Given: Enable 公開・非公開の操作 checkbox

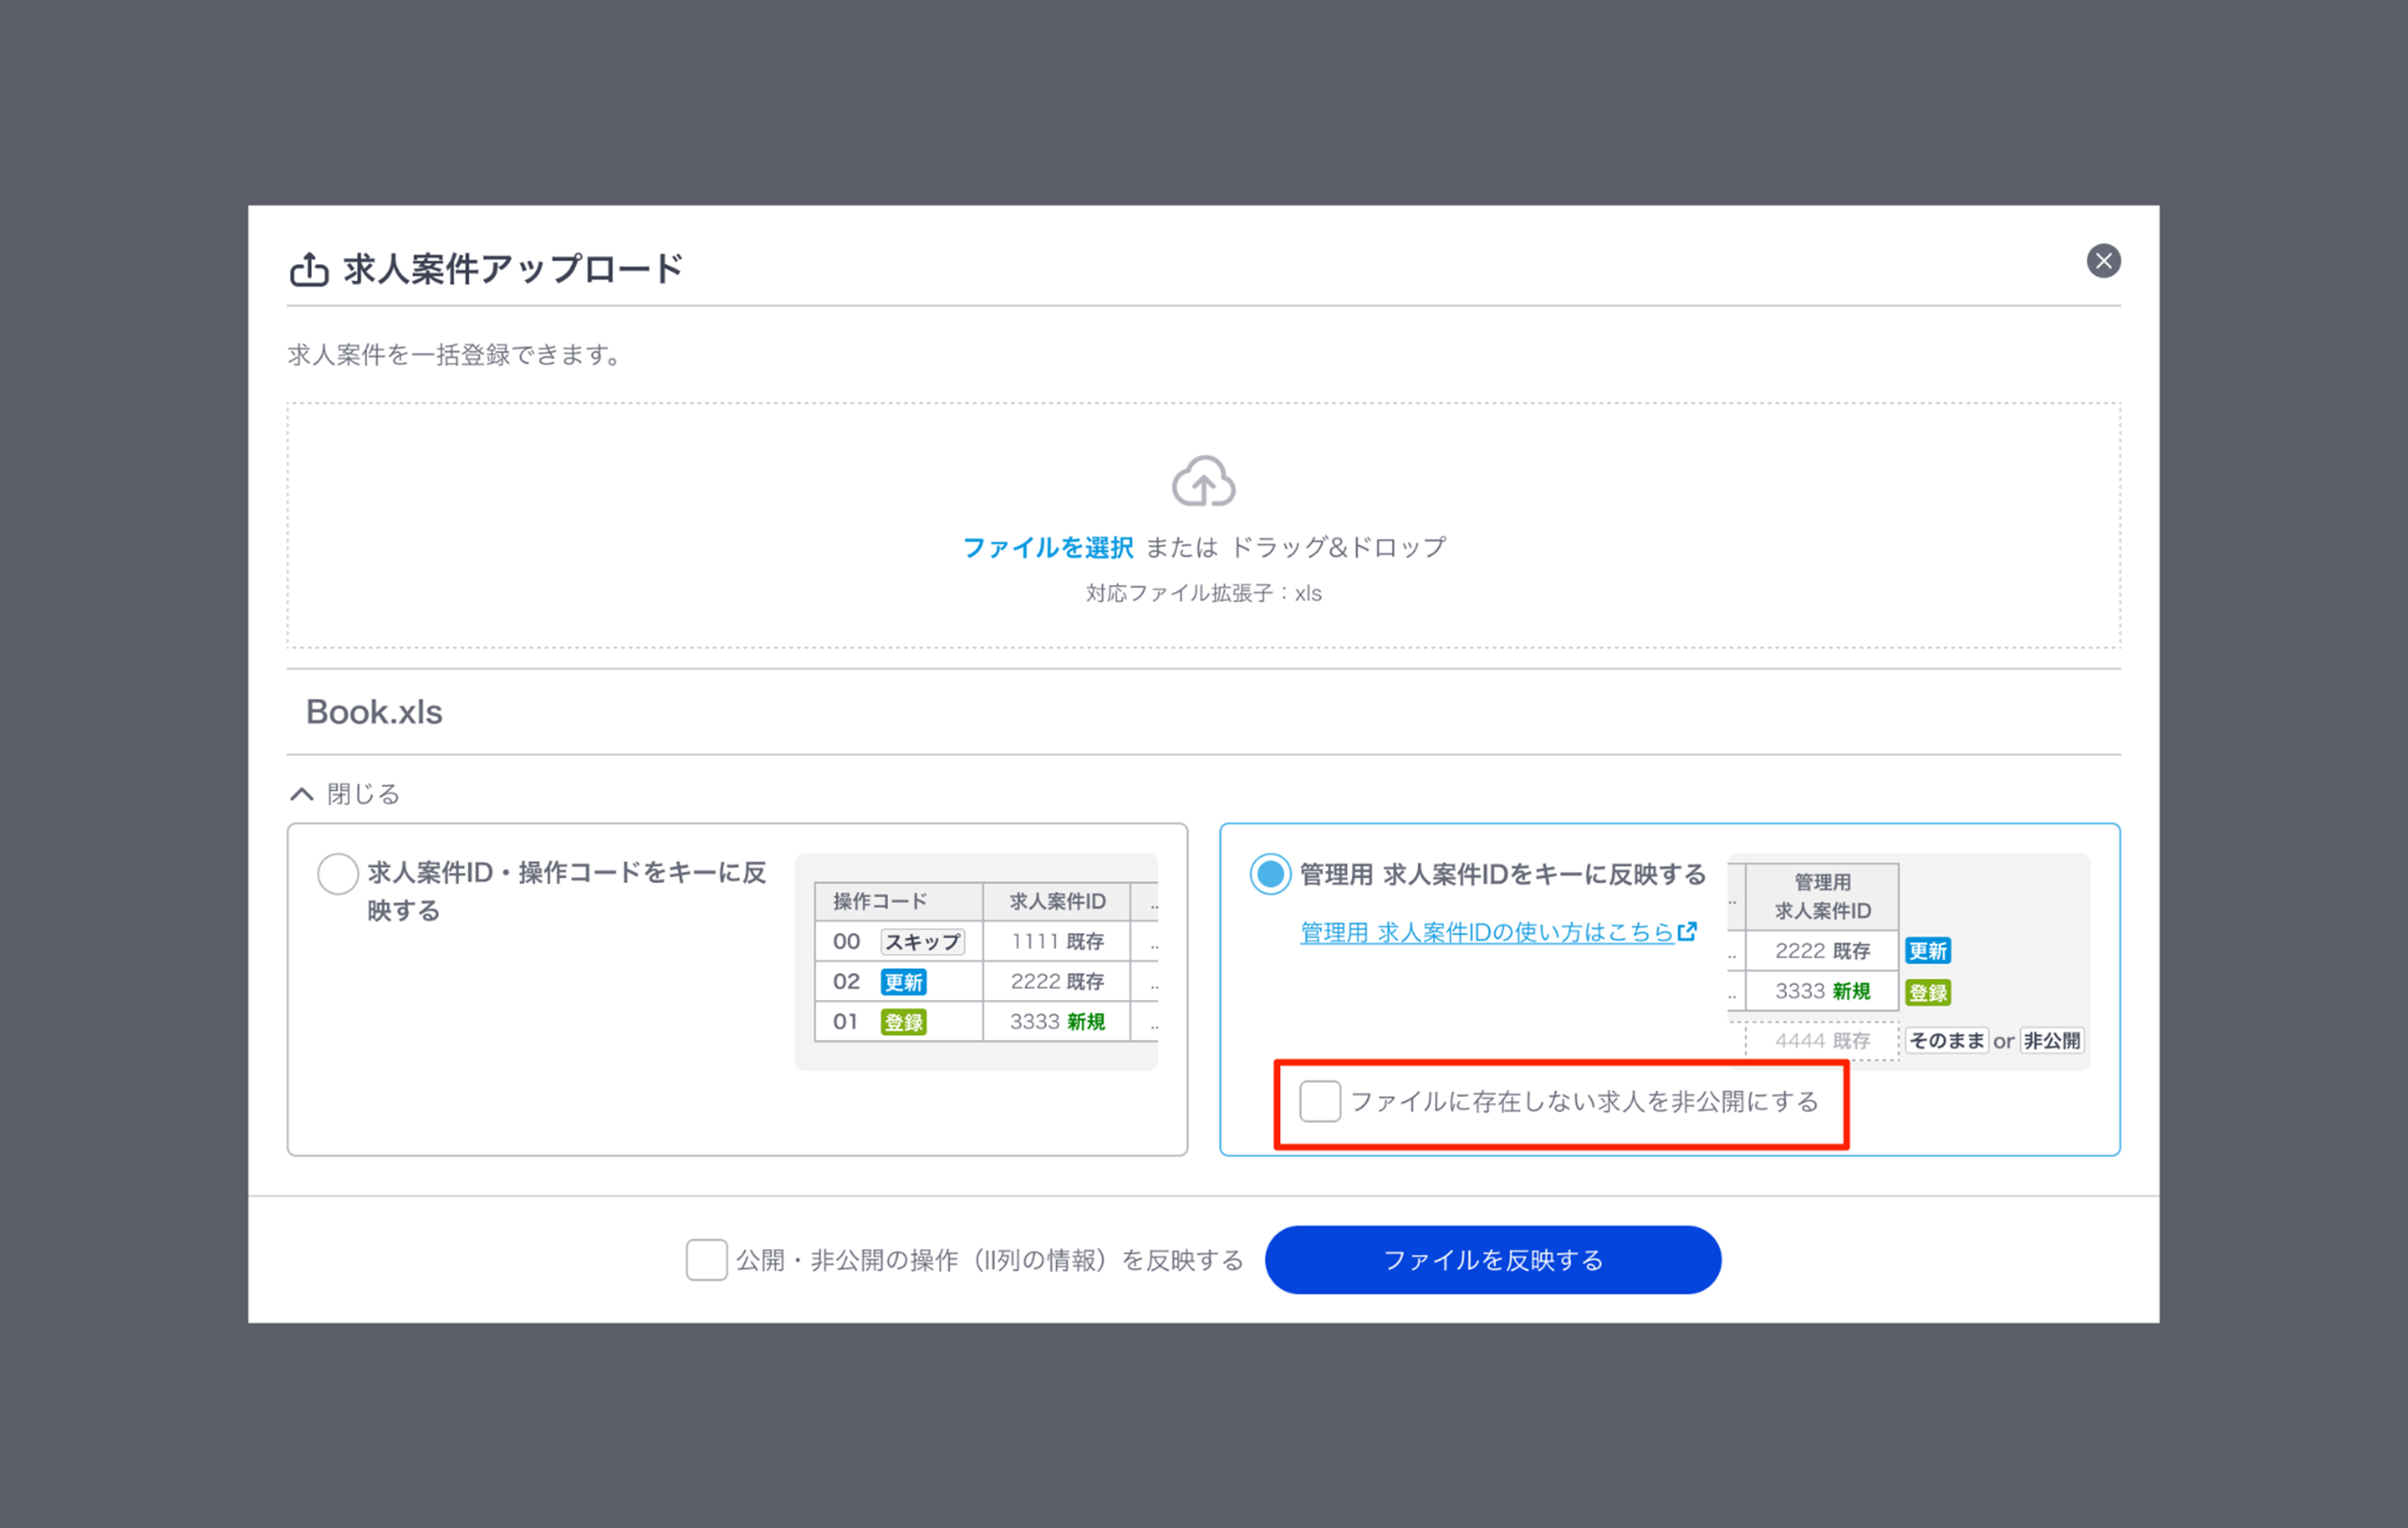Looking at the screenshot, I should point(706,1259).
